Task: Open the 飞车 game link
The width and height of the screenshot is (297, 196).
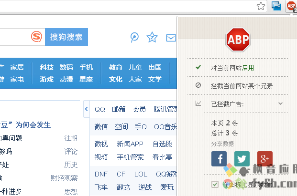Action: (x=101, y=187)
